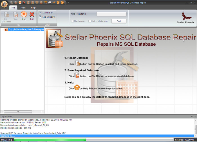Click quick access orange Stop icon
This screenshot has height=142, width=197.
click(x=20, y=2)
